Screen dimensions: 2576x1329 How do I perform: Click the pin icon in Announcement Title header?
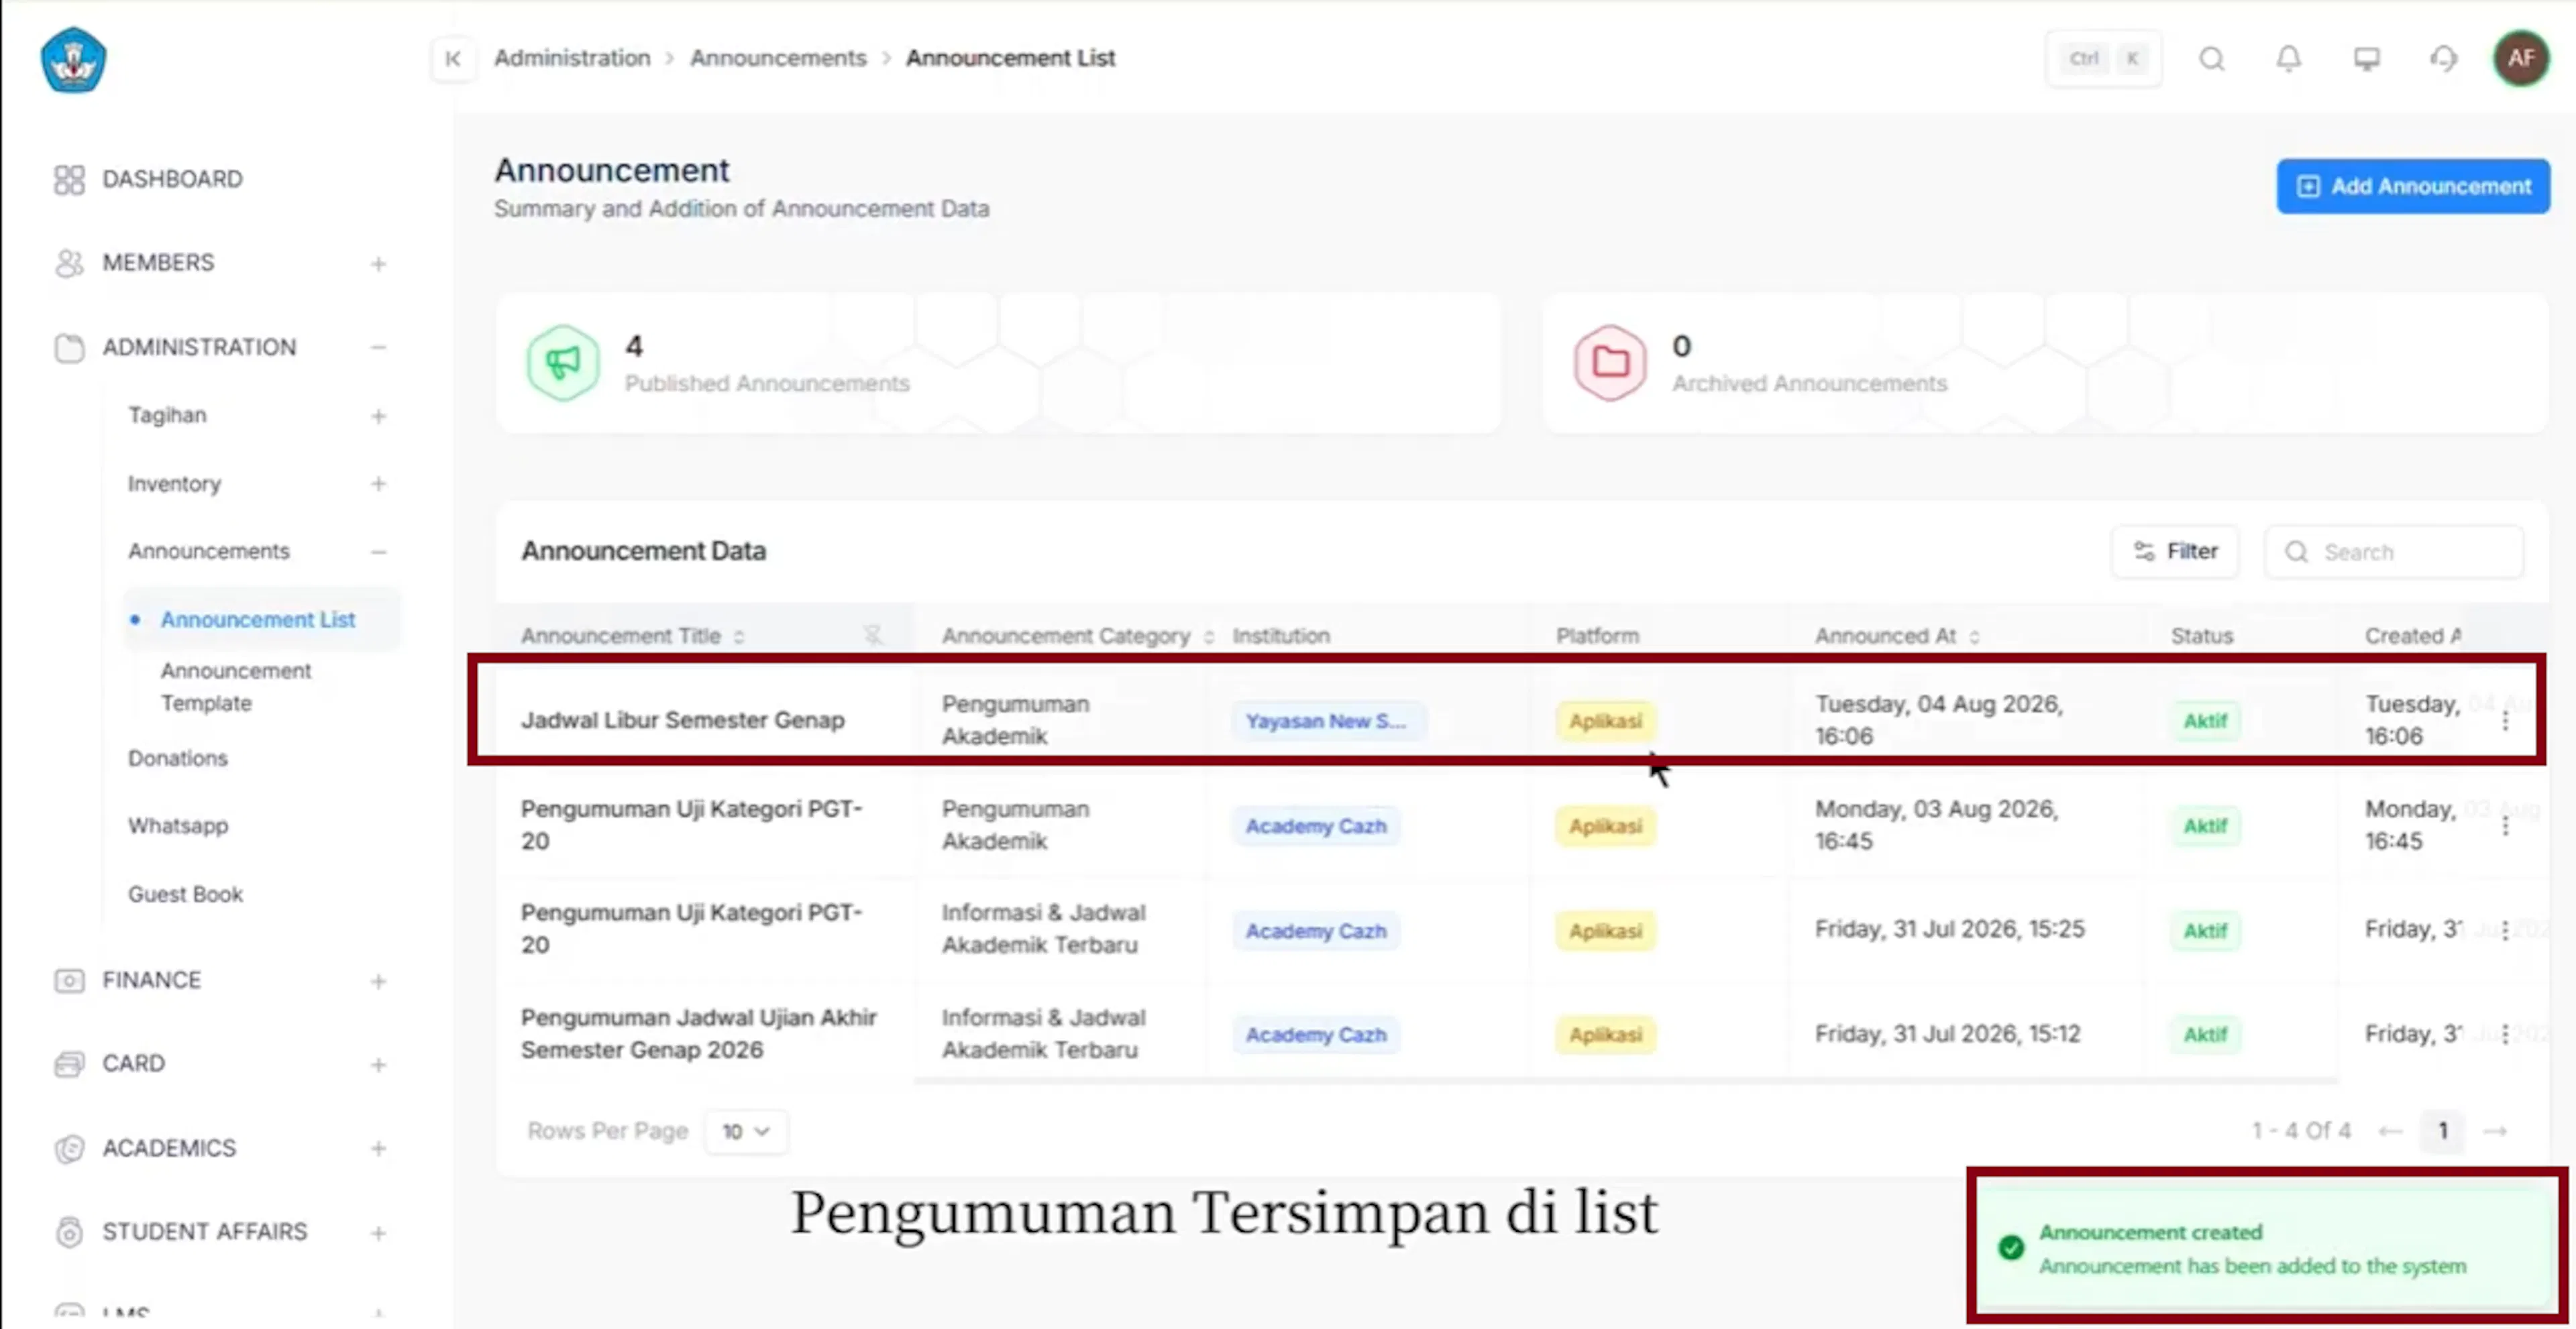click(x=873, y=636)
